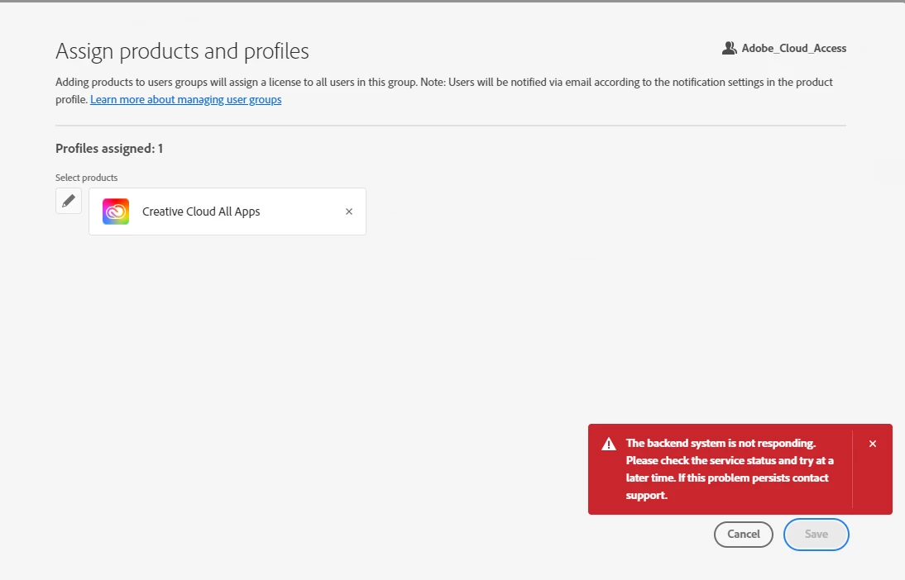Click the Profiles assigned: 1 text
905x580 pixels.
[x=109, y=148]
